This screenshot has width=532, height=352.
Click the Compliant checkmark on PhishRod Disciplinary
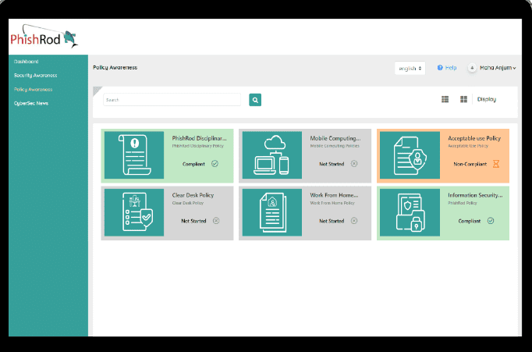click(215, 164)
